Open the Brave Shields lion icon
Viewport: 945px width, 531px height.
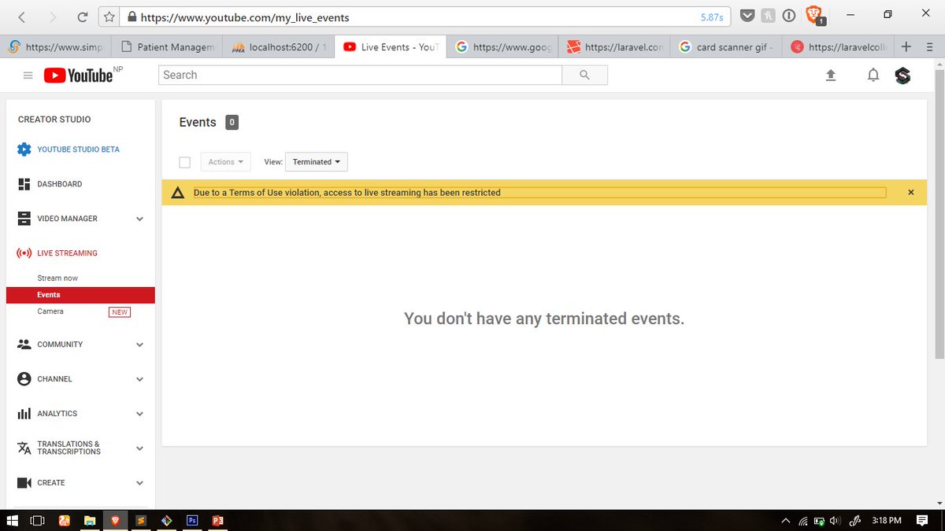pos(813,15)
